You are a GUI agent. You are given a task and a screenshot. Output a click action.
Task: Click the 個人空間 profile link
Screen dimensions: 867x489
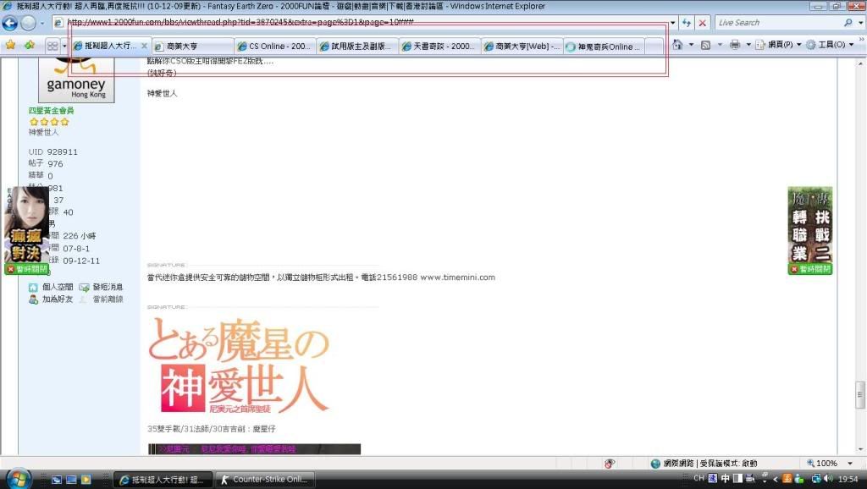click(57, 288)
